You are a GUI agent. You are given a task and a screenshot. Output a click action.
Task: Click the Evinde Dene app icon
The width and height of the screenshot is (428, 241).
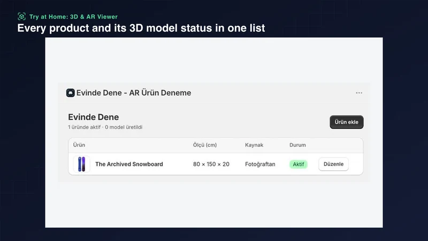tap(71, 93)
